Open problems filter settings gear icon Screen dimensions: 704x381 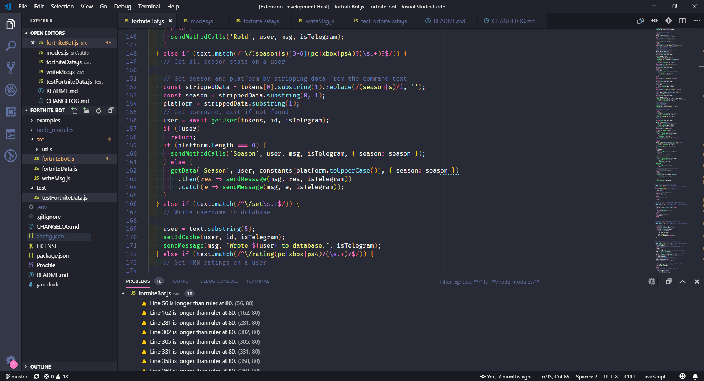[x=652, y=281]
